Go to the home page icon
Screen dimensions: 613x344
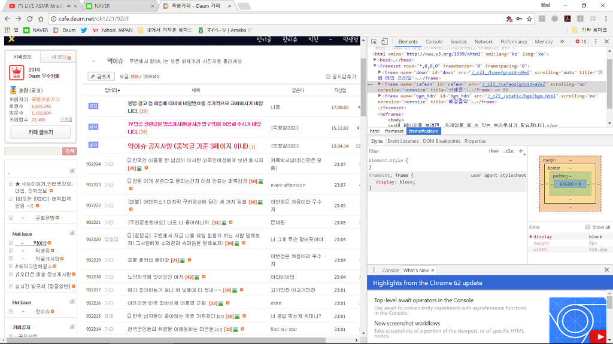pyautogui.click(x=41, y=19)
